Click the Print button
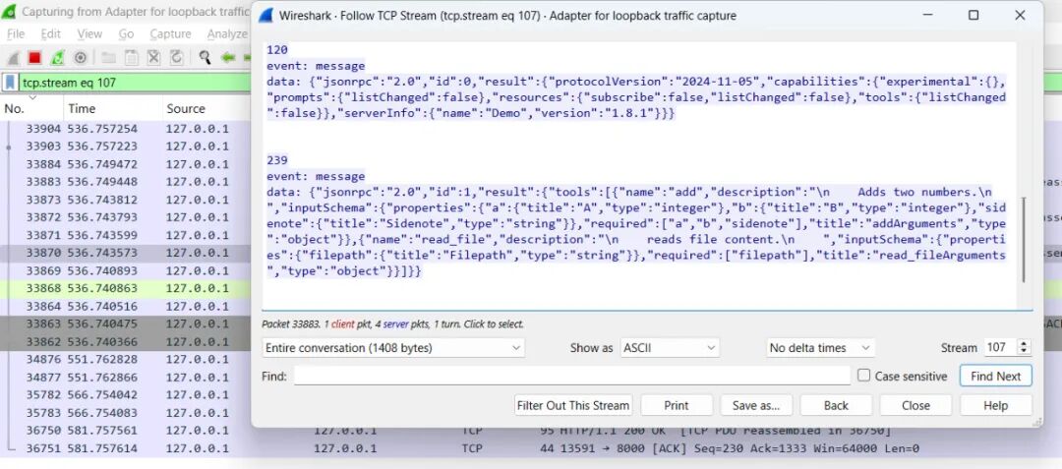 point(676,405)
